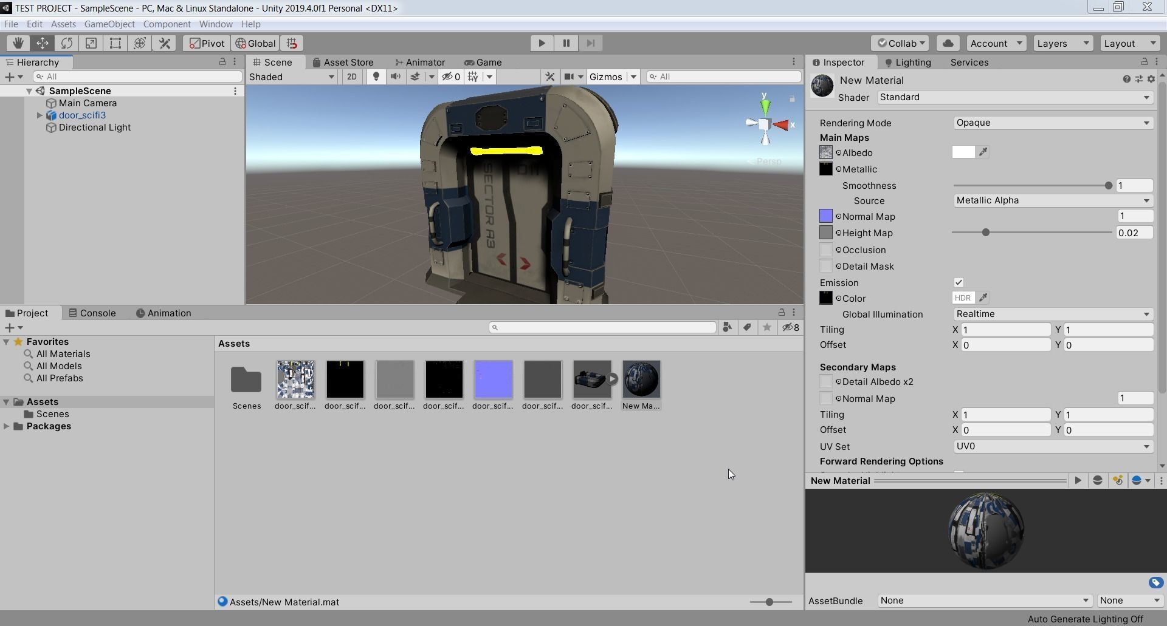The height and width of the screenshot is (626, 1167).
Task: Open material settings gear icon
Action: coord(1151,80)
